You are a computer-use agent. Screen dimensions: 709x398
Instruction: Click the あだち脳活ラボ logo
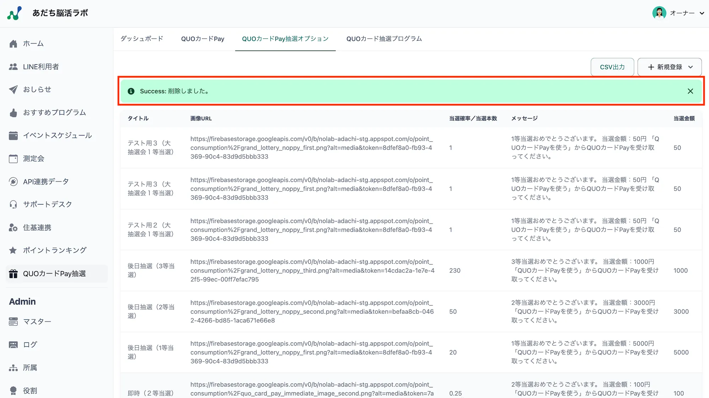tap(15, 13)
